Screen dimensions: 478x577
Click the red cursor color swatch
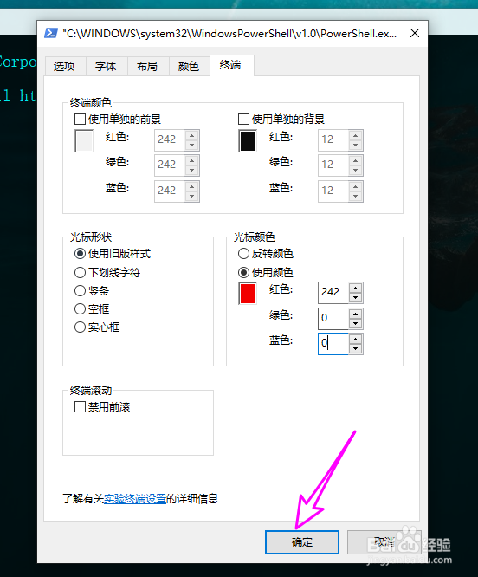(x=248, y=294)
